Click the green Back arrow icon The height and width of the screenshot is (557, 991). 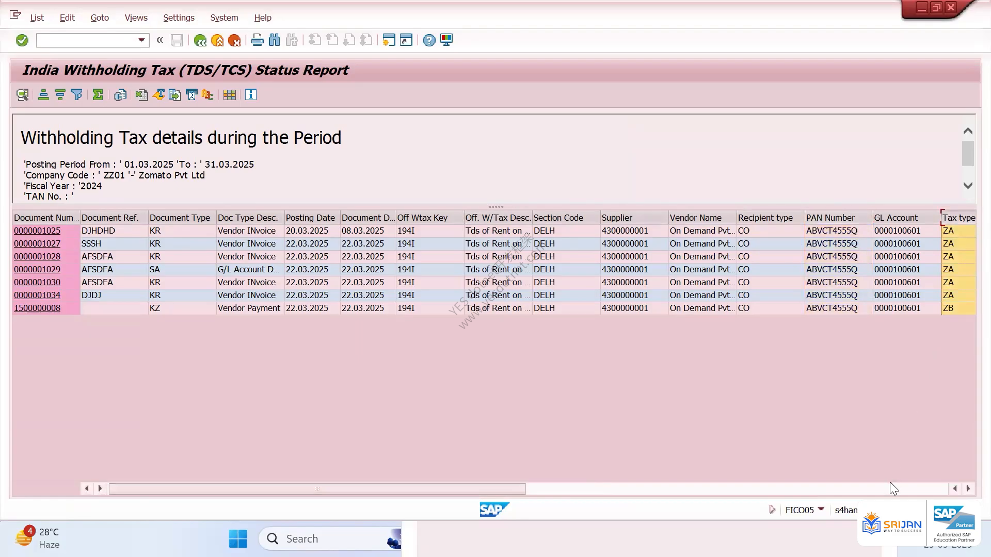pyautogui.click(x=200, y=40)
